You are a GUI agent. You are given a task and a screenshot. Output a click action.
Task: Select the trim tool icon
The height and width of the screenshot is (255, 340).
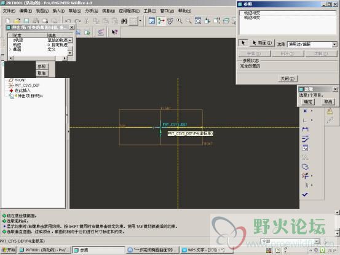click(305, 176)
